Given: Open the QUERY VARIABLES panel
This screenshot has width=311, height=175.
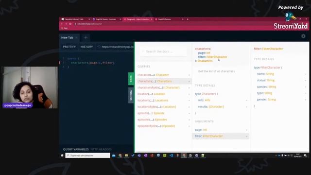Looking at the screenshot, I should tap(76, 149).
